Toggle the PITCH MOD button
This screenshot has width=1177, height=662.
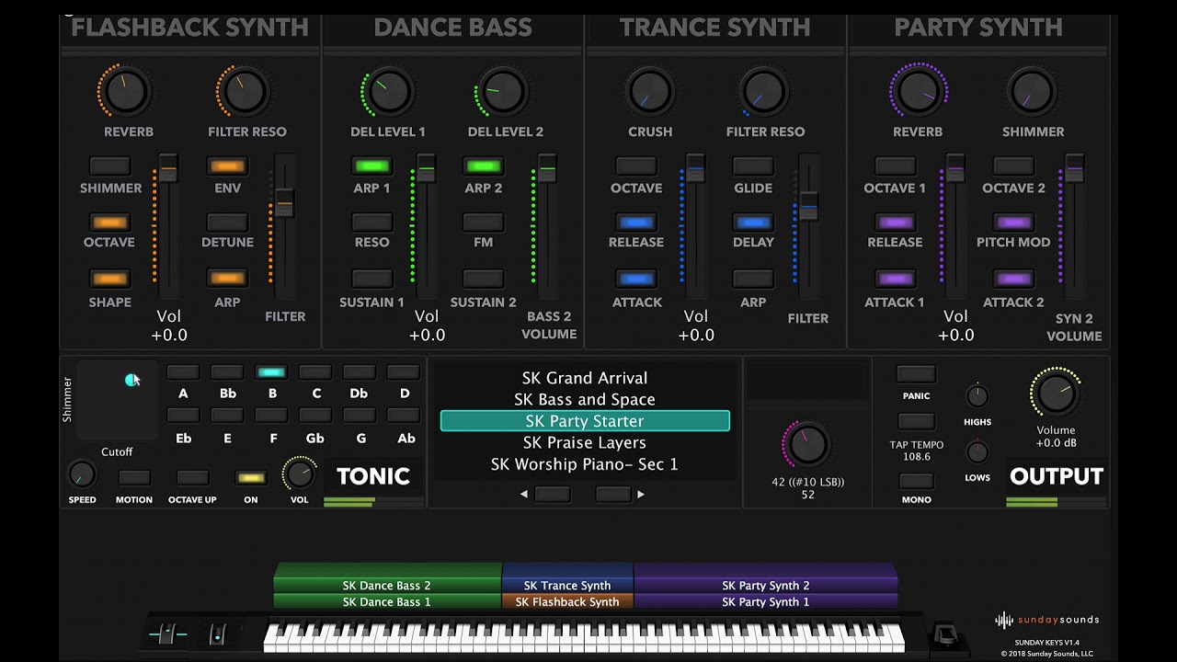[x=1013, y=223]
